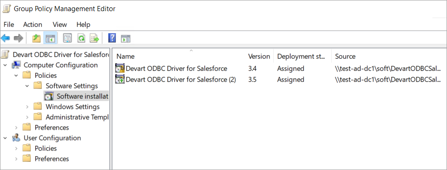
Task: Click the source path of the 3.5 package
Action: [x=388, y=79]
